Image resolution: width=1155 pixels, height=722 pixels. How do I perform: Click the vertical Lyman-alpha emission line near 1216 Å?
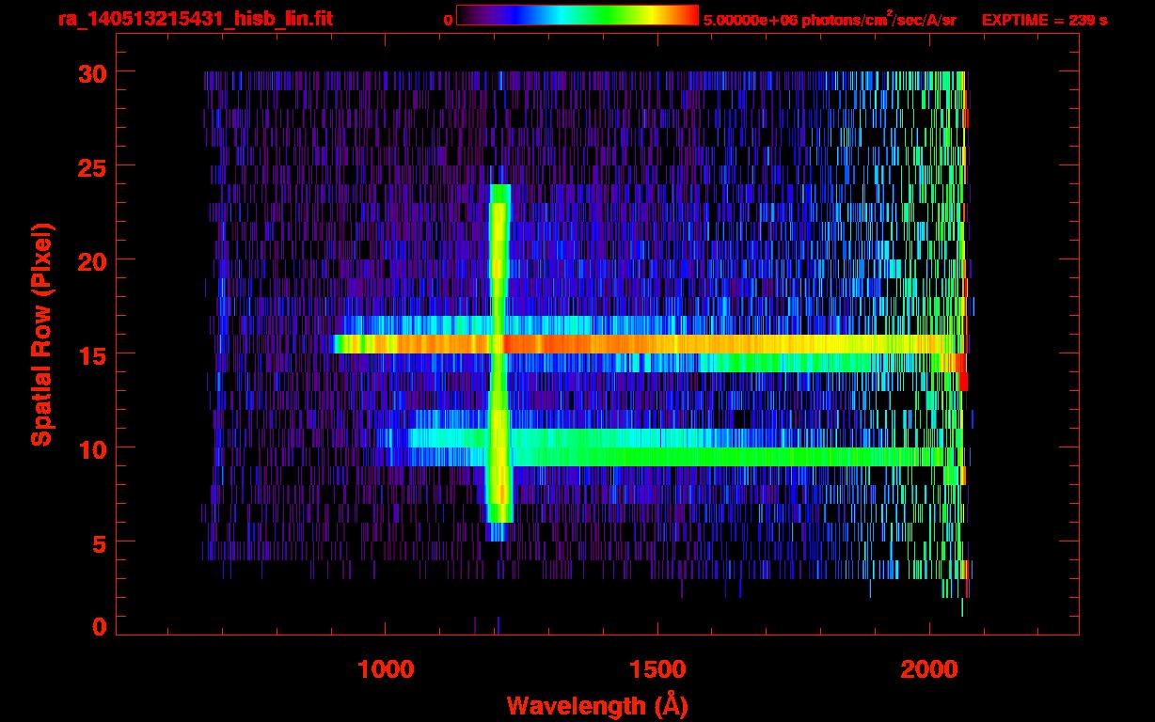[498, 362]
